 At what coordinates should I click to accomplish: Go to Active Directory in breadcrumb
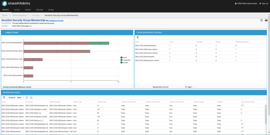(x=19, y=15)
